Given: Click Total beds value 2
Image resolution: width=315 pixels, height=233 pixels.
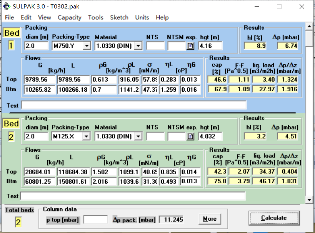Looking at the screenshot, I should (18, 222).
